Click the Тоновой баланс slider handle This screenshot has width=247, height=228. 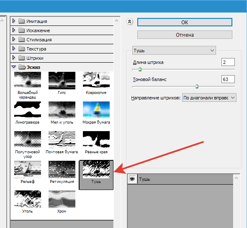click(197, 86)
